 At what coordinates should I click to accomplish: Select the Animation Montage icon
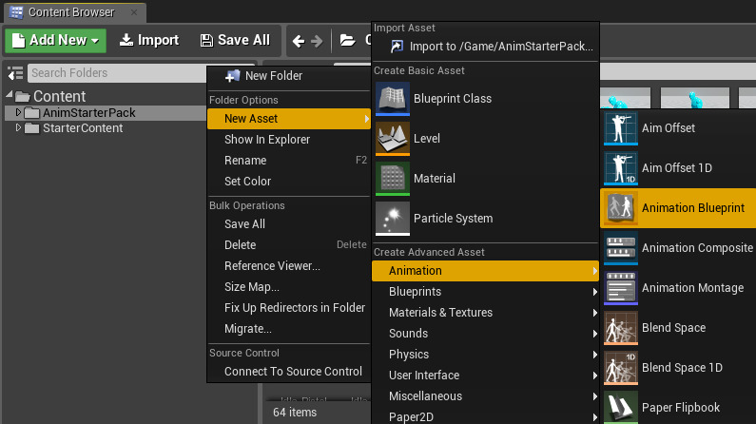tap(620, 288)
